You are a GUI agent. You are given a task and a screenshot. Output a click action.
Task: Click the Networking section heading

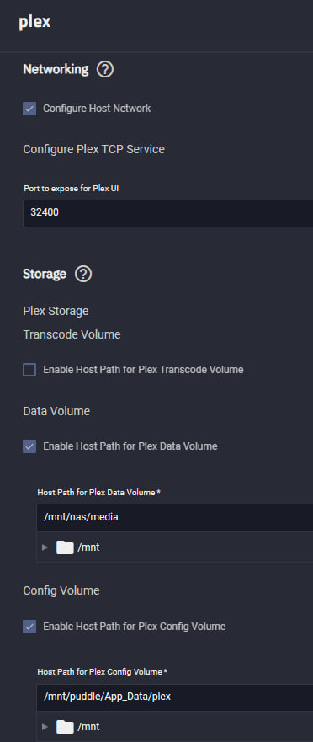pos(56,70)
